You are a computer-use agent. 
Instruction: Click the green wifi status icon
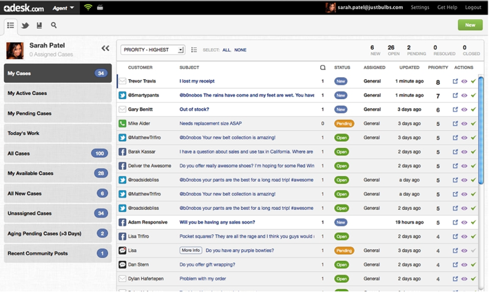pos(88,8)
